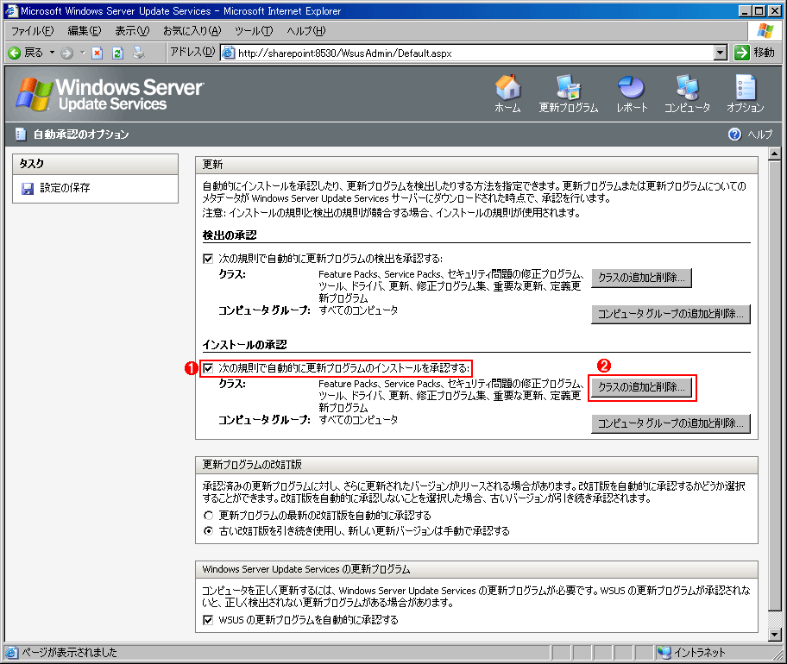Toggle the detection auto-approve checkbox (検出を承認する)
The image size is (787, 664).
tap(208, 259)
